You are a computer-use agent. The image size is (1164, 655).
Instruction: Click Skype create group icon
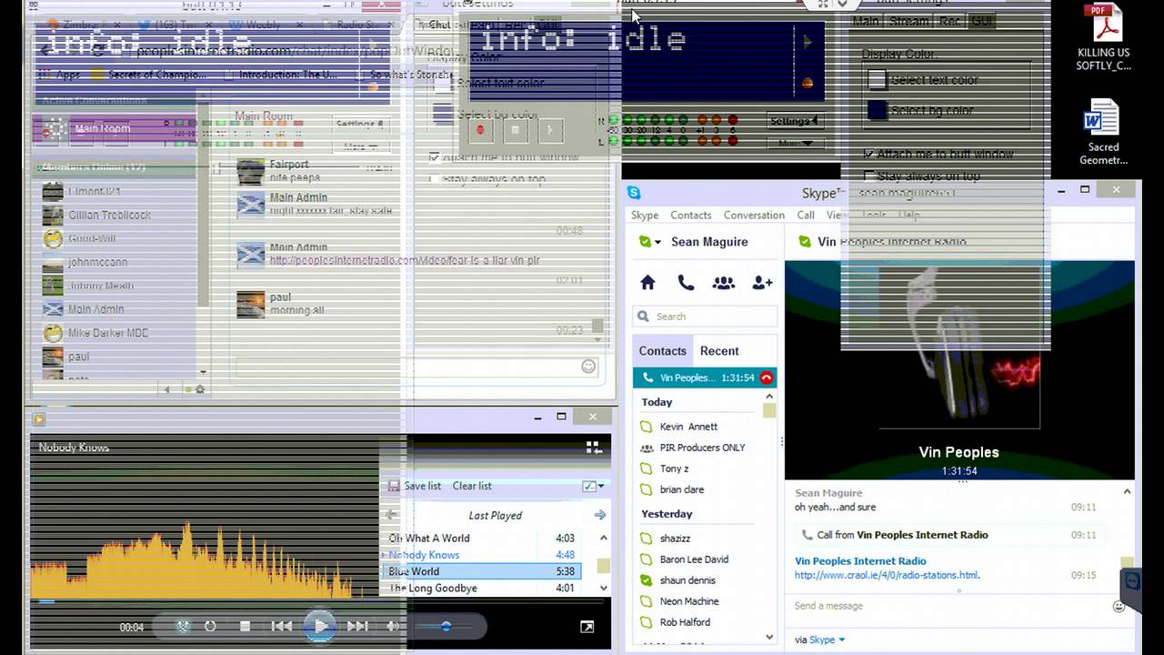[724, 283]
